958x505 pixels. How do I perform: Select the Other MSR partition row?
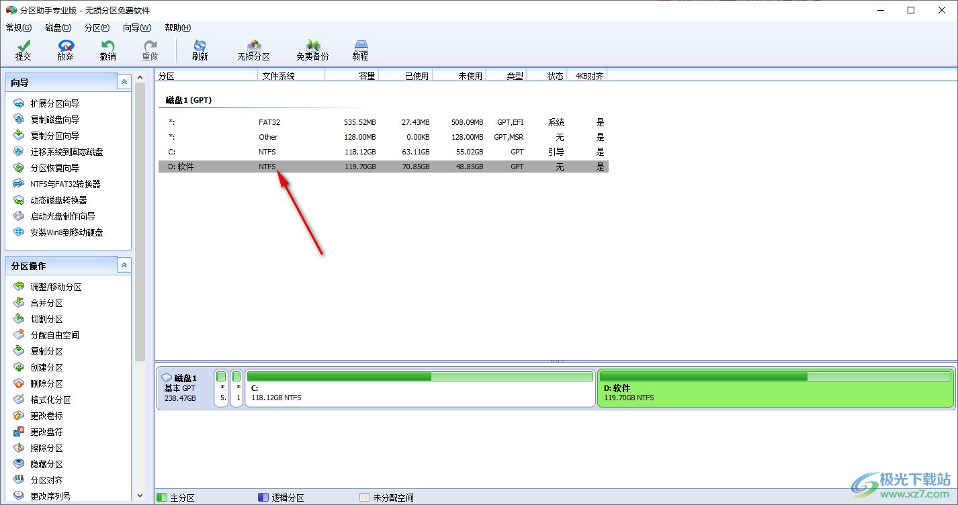point(384,137)
